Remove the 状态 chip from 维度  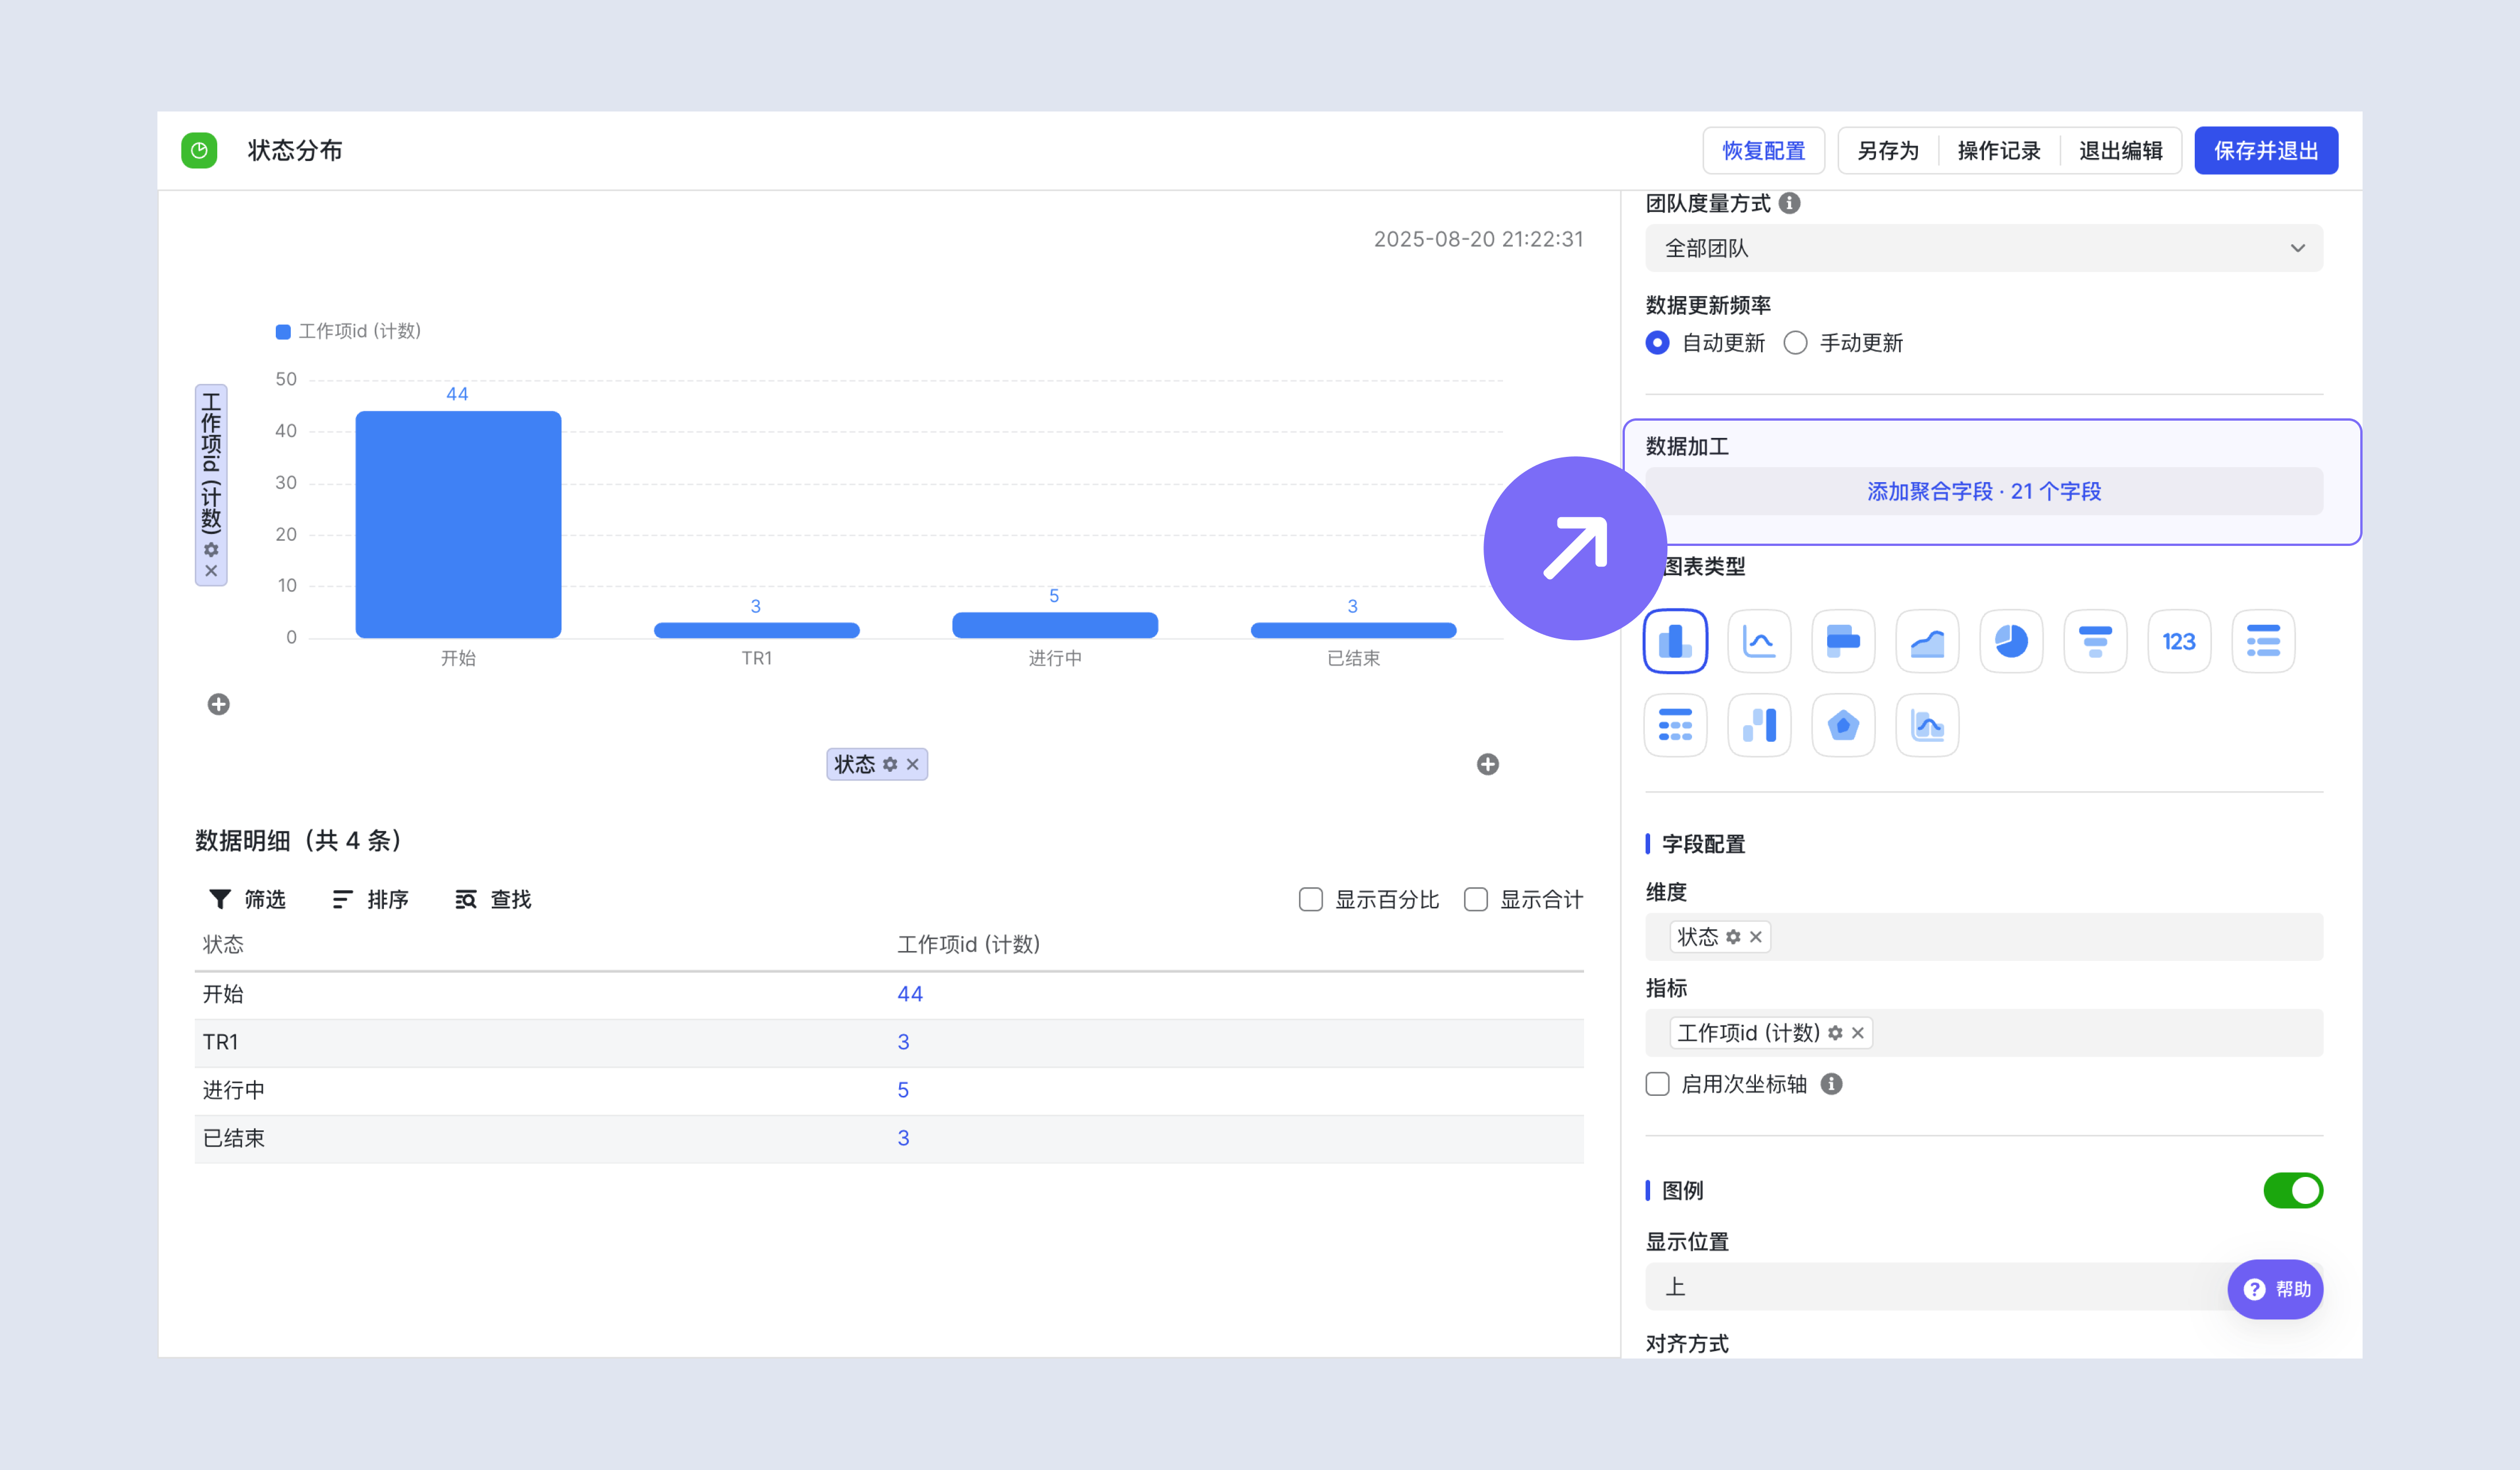pyautogui.click(x=1755, y=937)
